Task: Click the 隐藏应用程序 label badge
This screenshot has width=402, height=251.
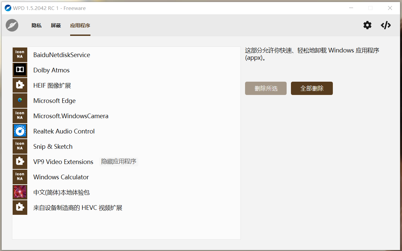Action: pos(119,162)
